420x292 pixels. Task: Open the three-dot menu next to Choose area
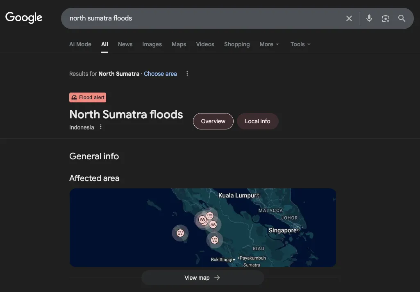click(187, 73)
